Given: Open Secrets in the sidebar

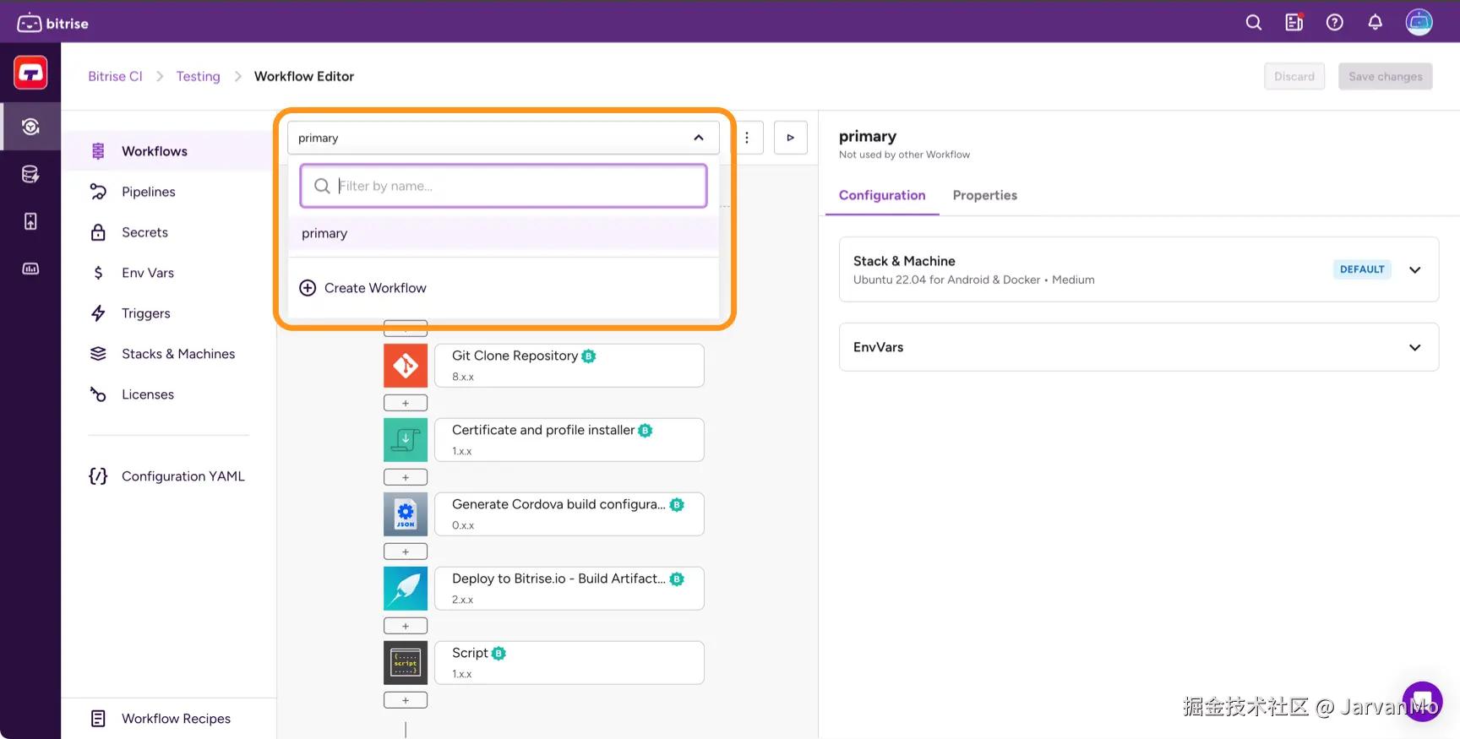Looking at the screenshot, I should pos(144,232).
